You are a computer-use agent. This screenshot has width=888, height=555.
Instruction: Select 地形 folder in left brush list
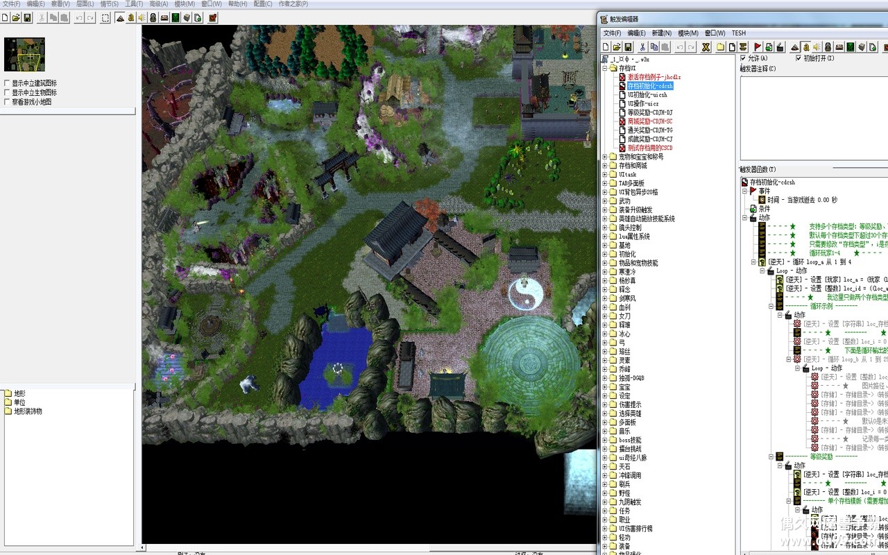click(x=19, y=393)
